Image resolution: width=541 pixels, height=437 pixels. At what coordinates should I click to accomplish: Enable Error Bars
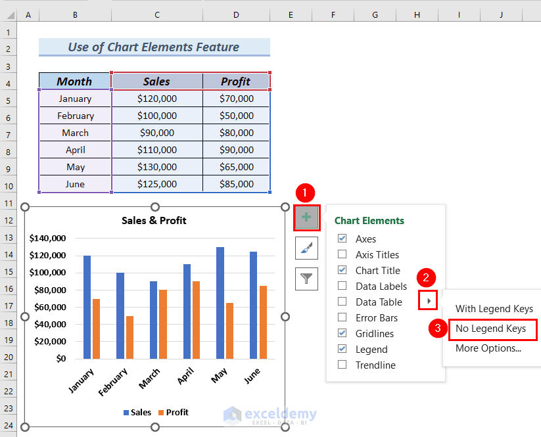(x=342, y=317)
